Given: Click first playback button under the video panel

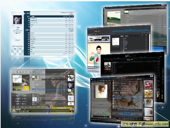Looking at the screenshot, I should [x=89, y=70].
